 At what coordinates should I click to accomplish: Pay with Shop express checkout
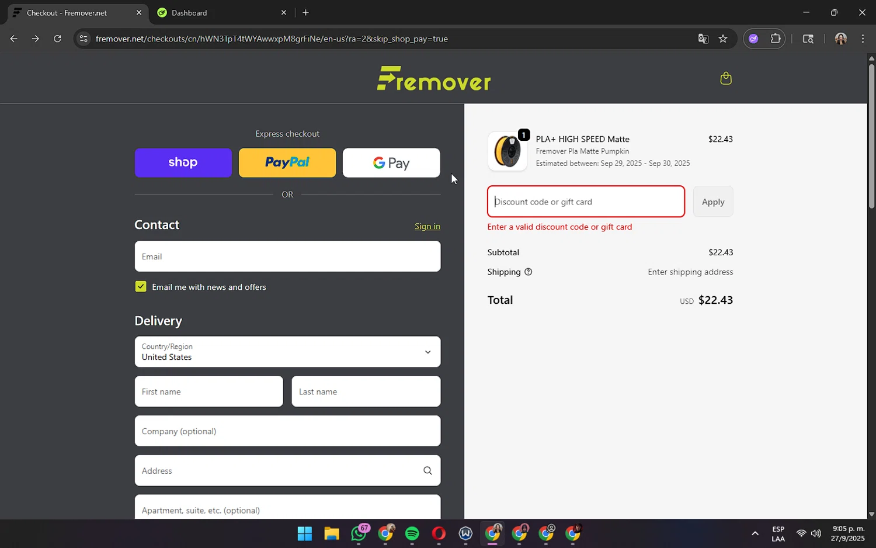point(183,162)
